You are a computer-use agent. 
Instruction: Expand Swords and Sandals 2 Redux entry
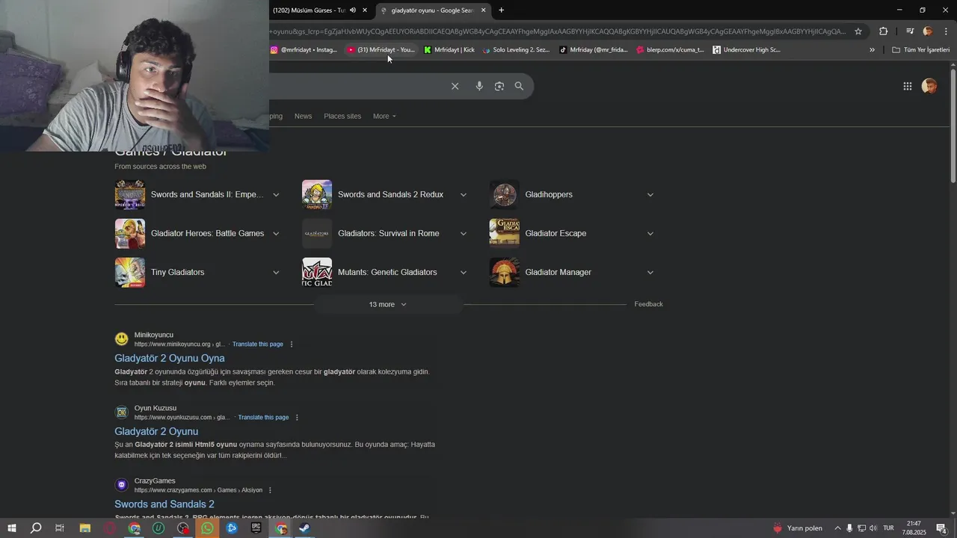[463, 194]
